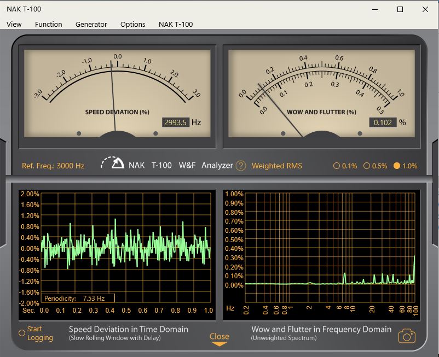
Task: Click the W&F Analyzer title text
Action: coord(206,165)
